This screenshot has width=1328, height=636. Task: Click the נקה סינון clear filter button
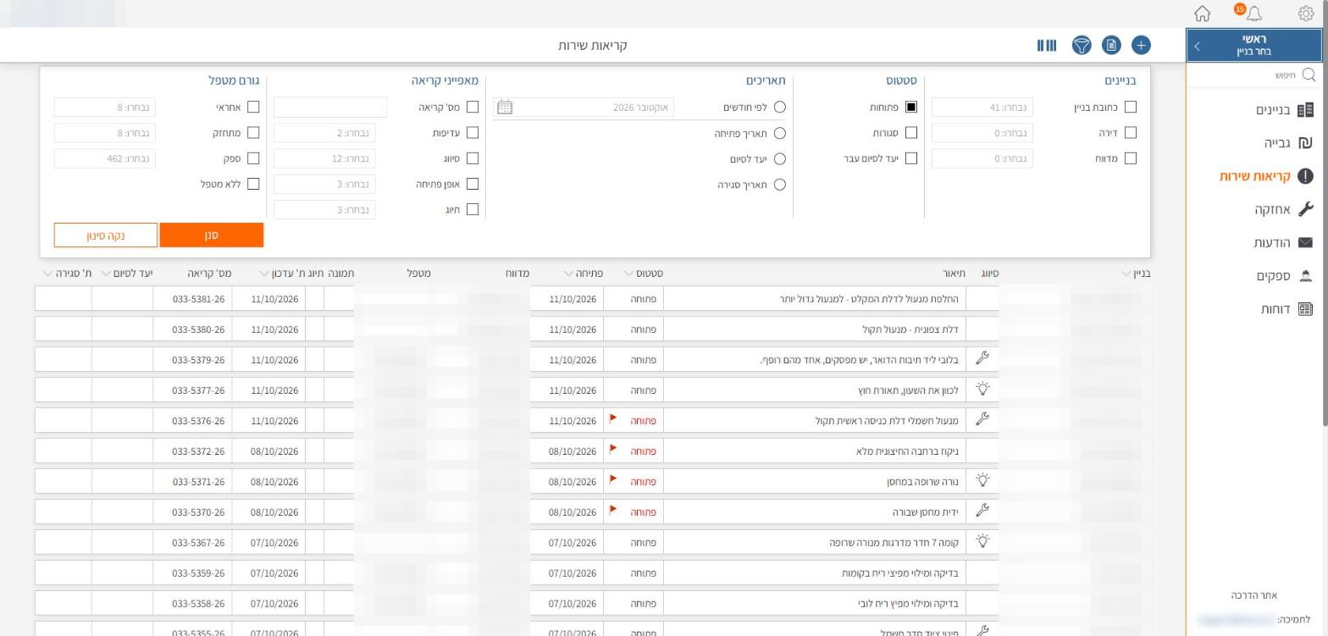pos(106,235)
